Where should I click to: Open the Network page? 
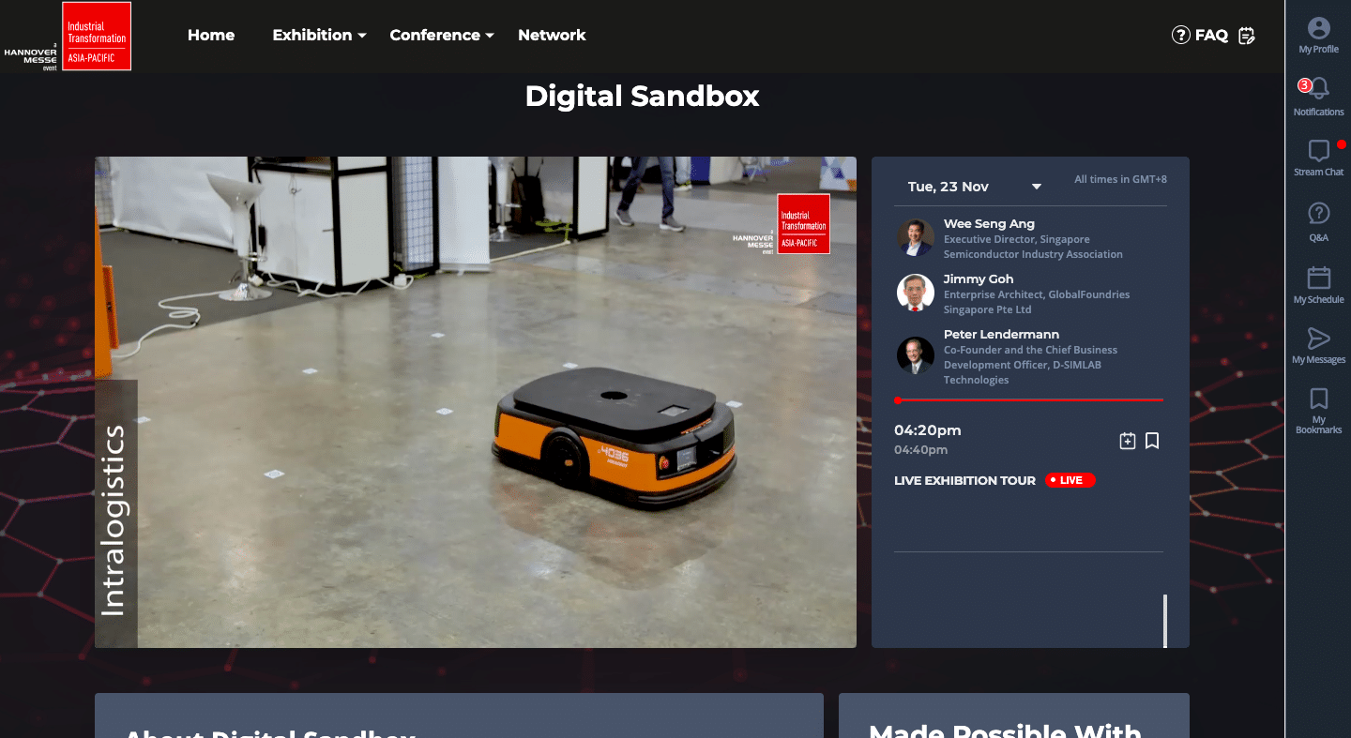552,35
